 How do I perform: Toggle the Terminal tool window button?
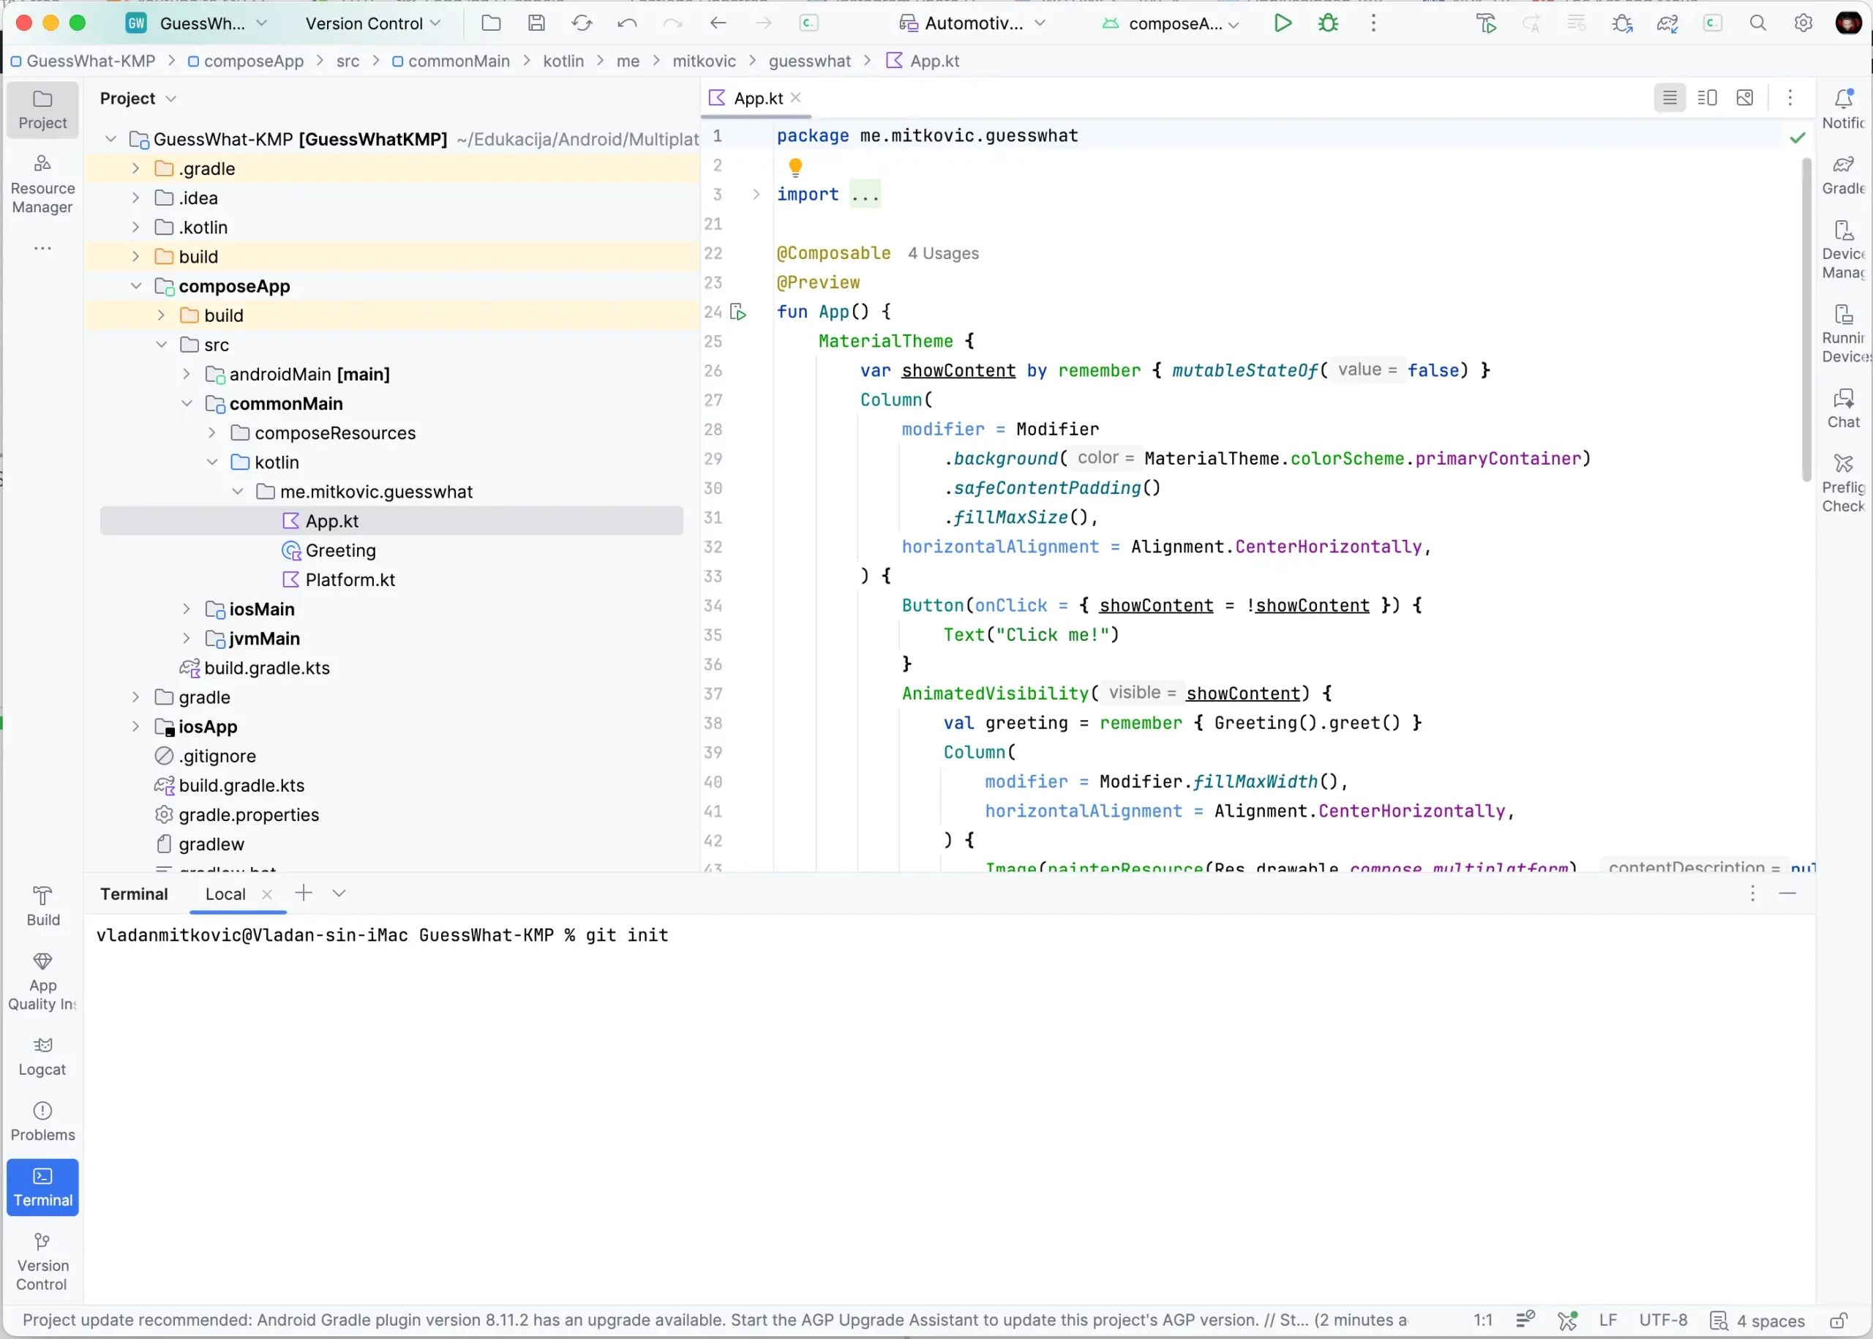[42, 1188]
